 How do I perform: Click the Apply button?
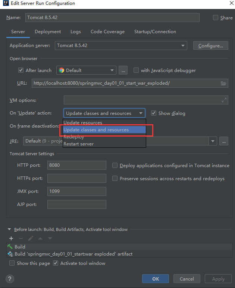point(218,279)
